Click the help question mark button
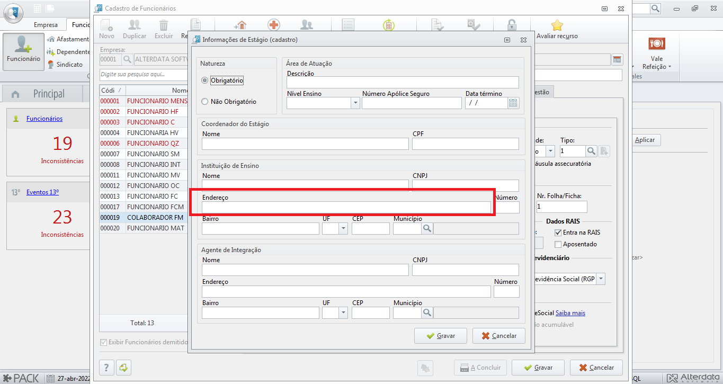The height and width of the screenshot is (384, 723). pyautogui.click(x=106, y=367)
